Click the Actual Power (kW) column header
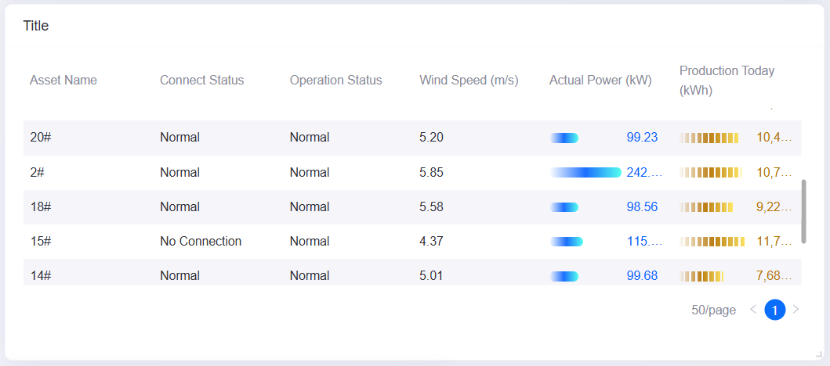 pos(600,81)
